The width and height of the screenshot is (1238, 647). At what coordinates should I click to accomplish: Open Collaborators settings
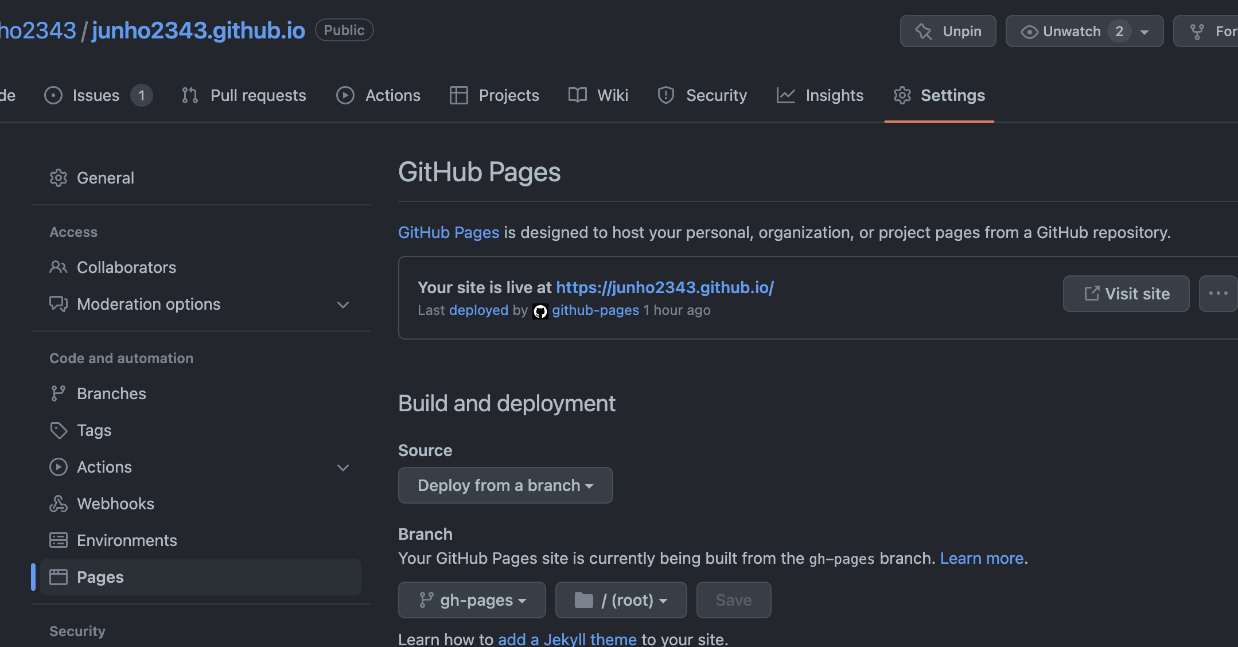pyautogui.click(x=200, y=267)
